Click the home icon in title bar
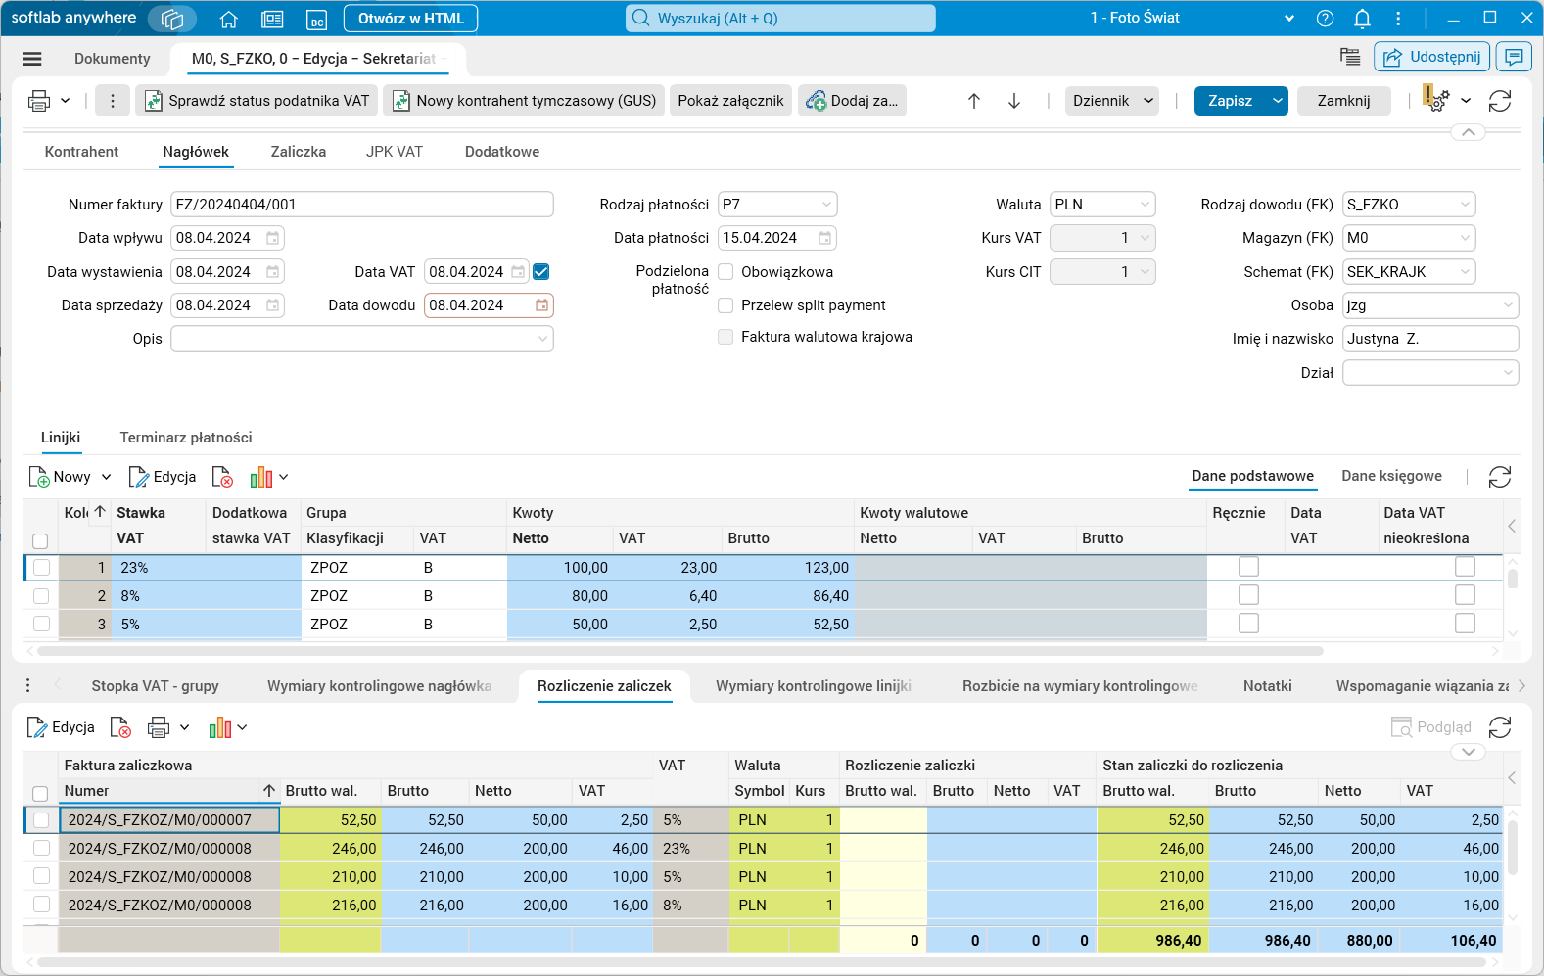Screen dimensions: 1544x976 coord(229,19)
